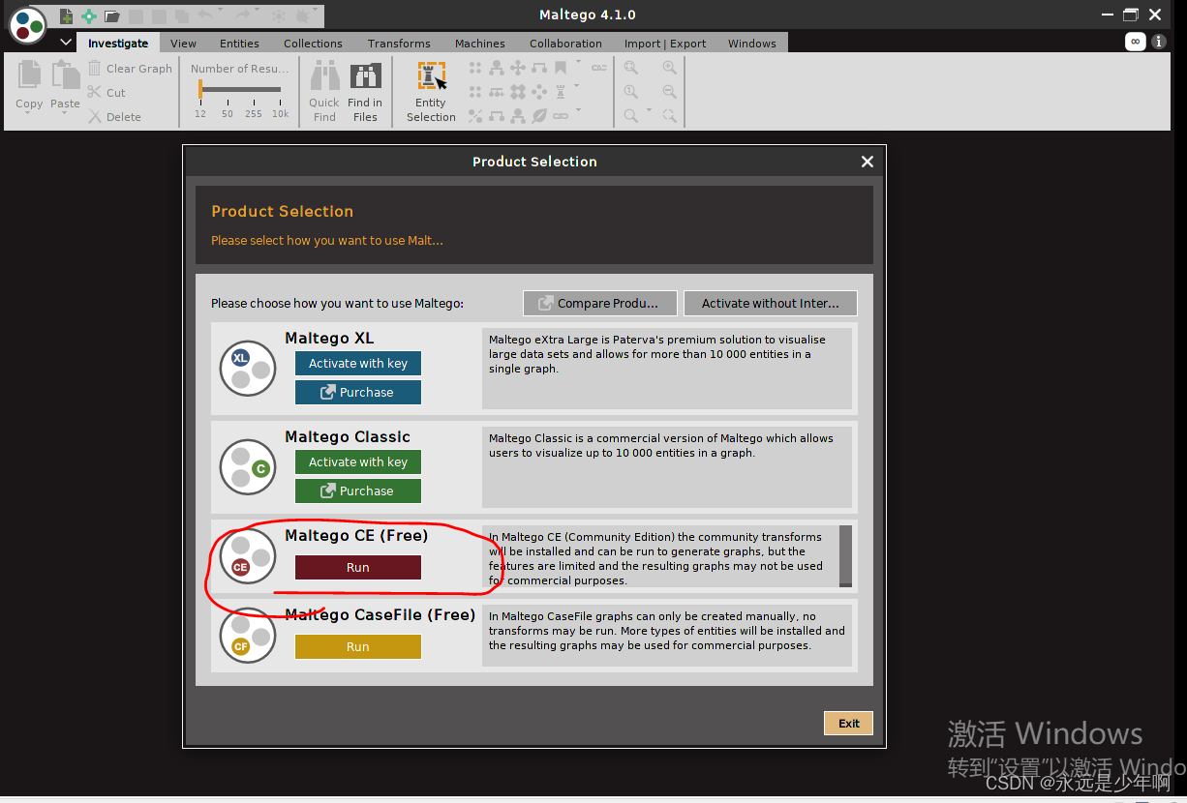Open the Windows tab
This screenshot has width=1187, height=803.
[x=752, y=44]
